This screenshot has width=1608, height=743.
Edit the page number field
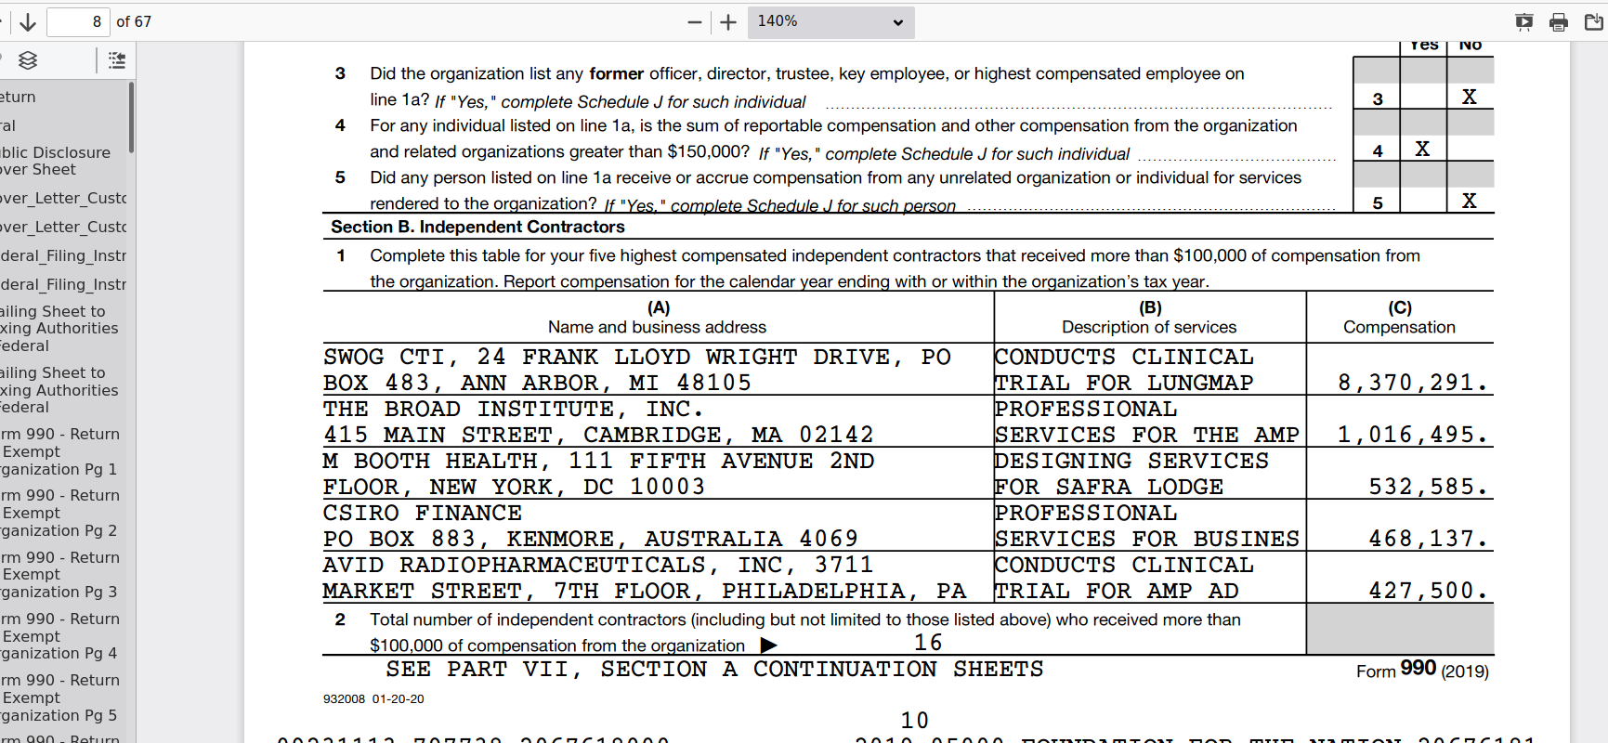[78, 21]
